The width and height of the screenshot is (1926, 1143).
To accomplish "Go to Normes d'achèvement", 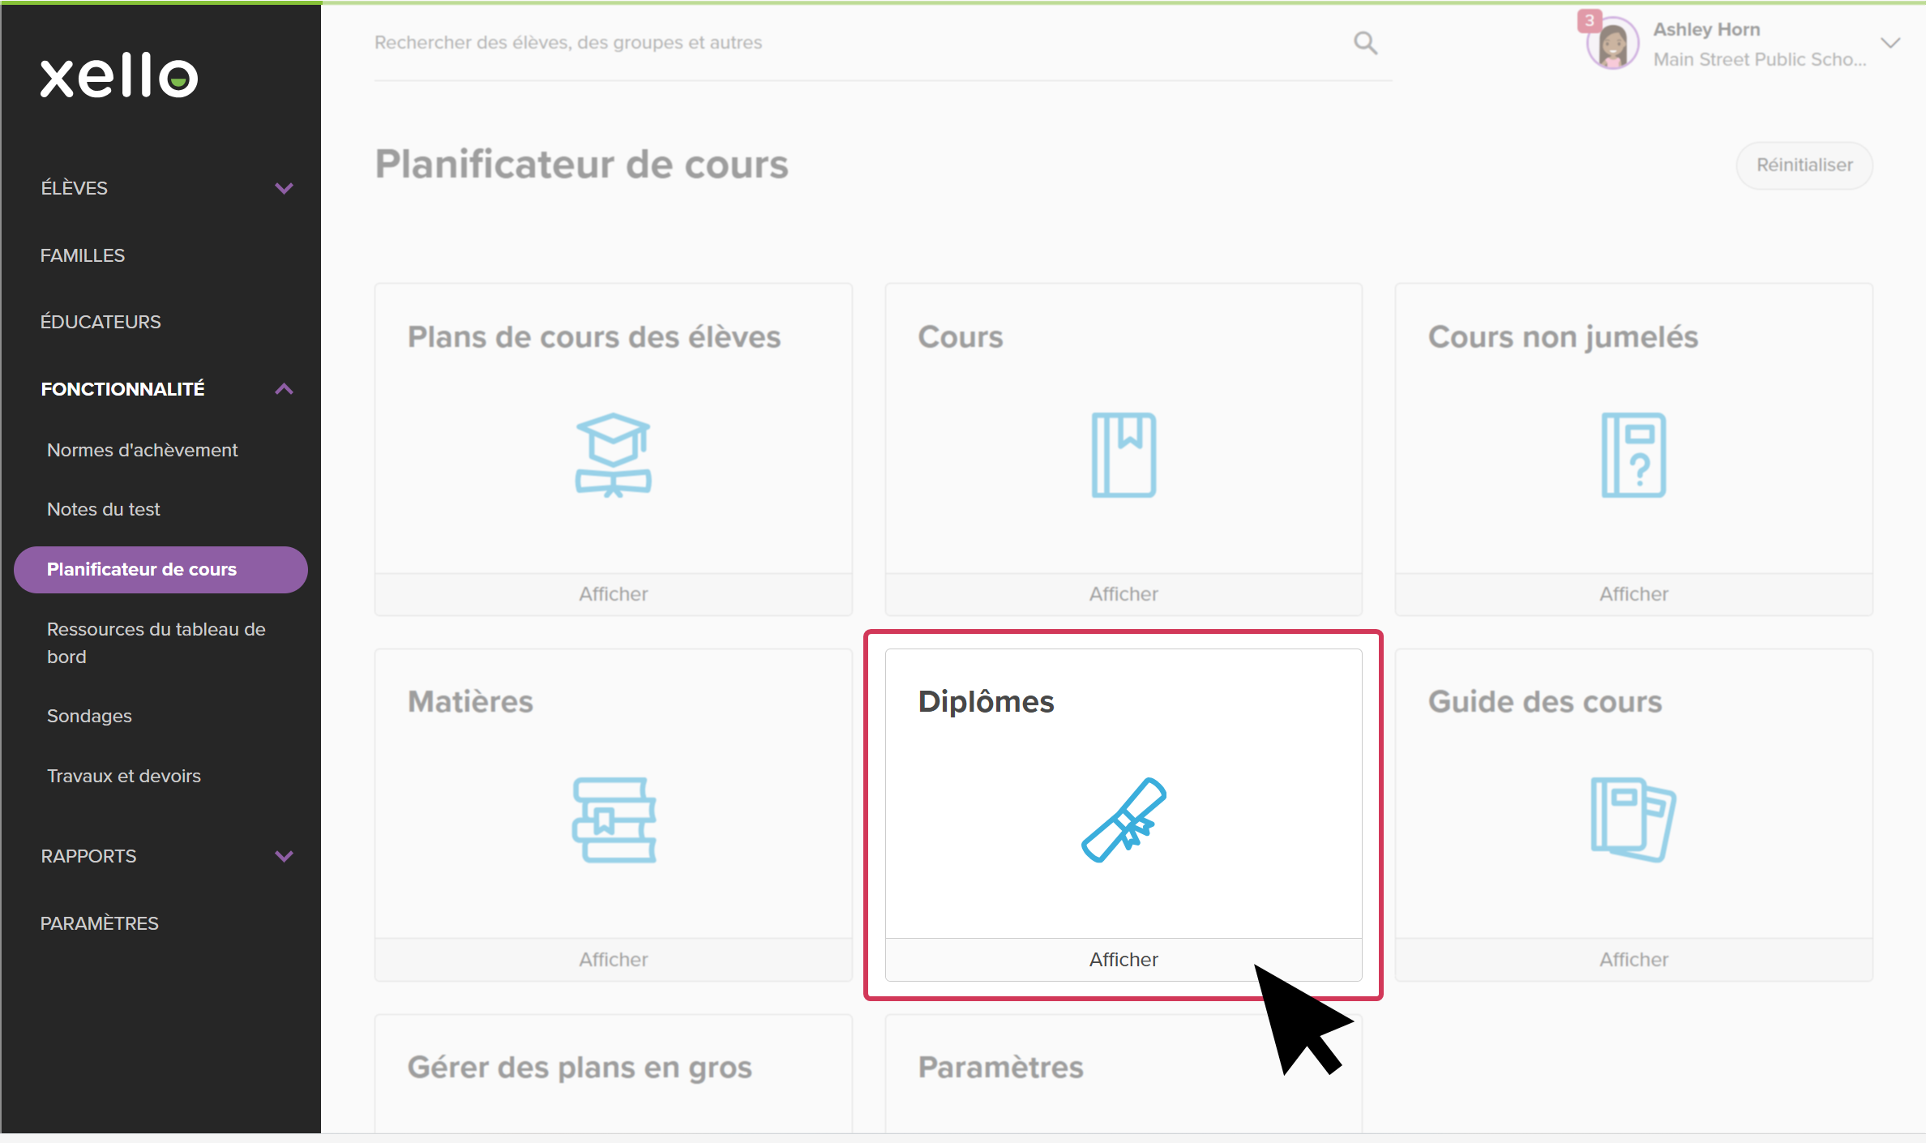I will (143, 450).
